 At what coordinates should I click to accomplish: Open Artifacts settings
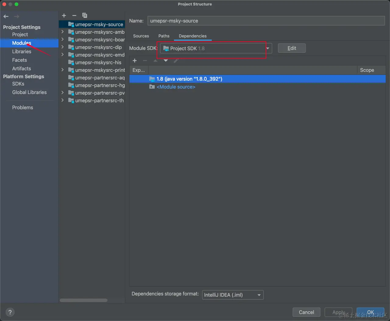22,68
